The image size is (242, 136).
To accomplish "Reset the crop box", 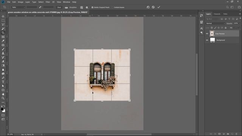I will pos(148,7).
